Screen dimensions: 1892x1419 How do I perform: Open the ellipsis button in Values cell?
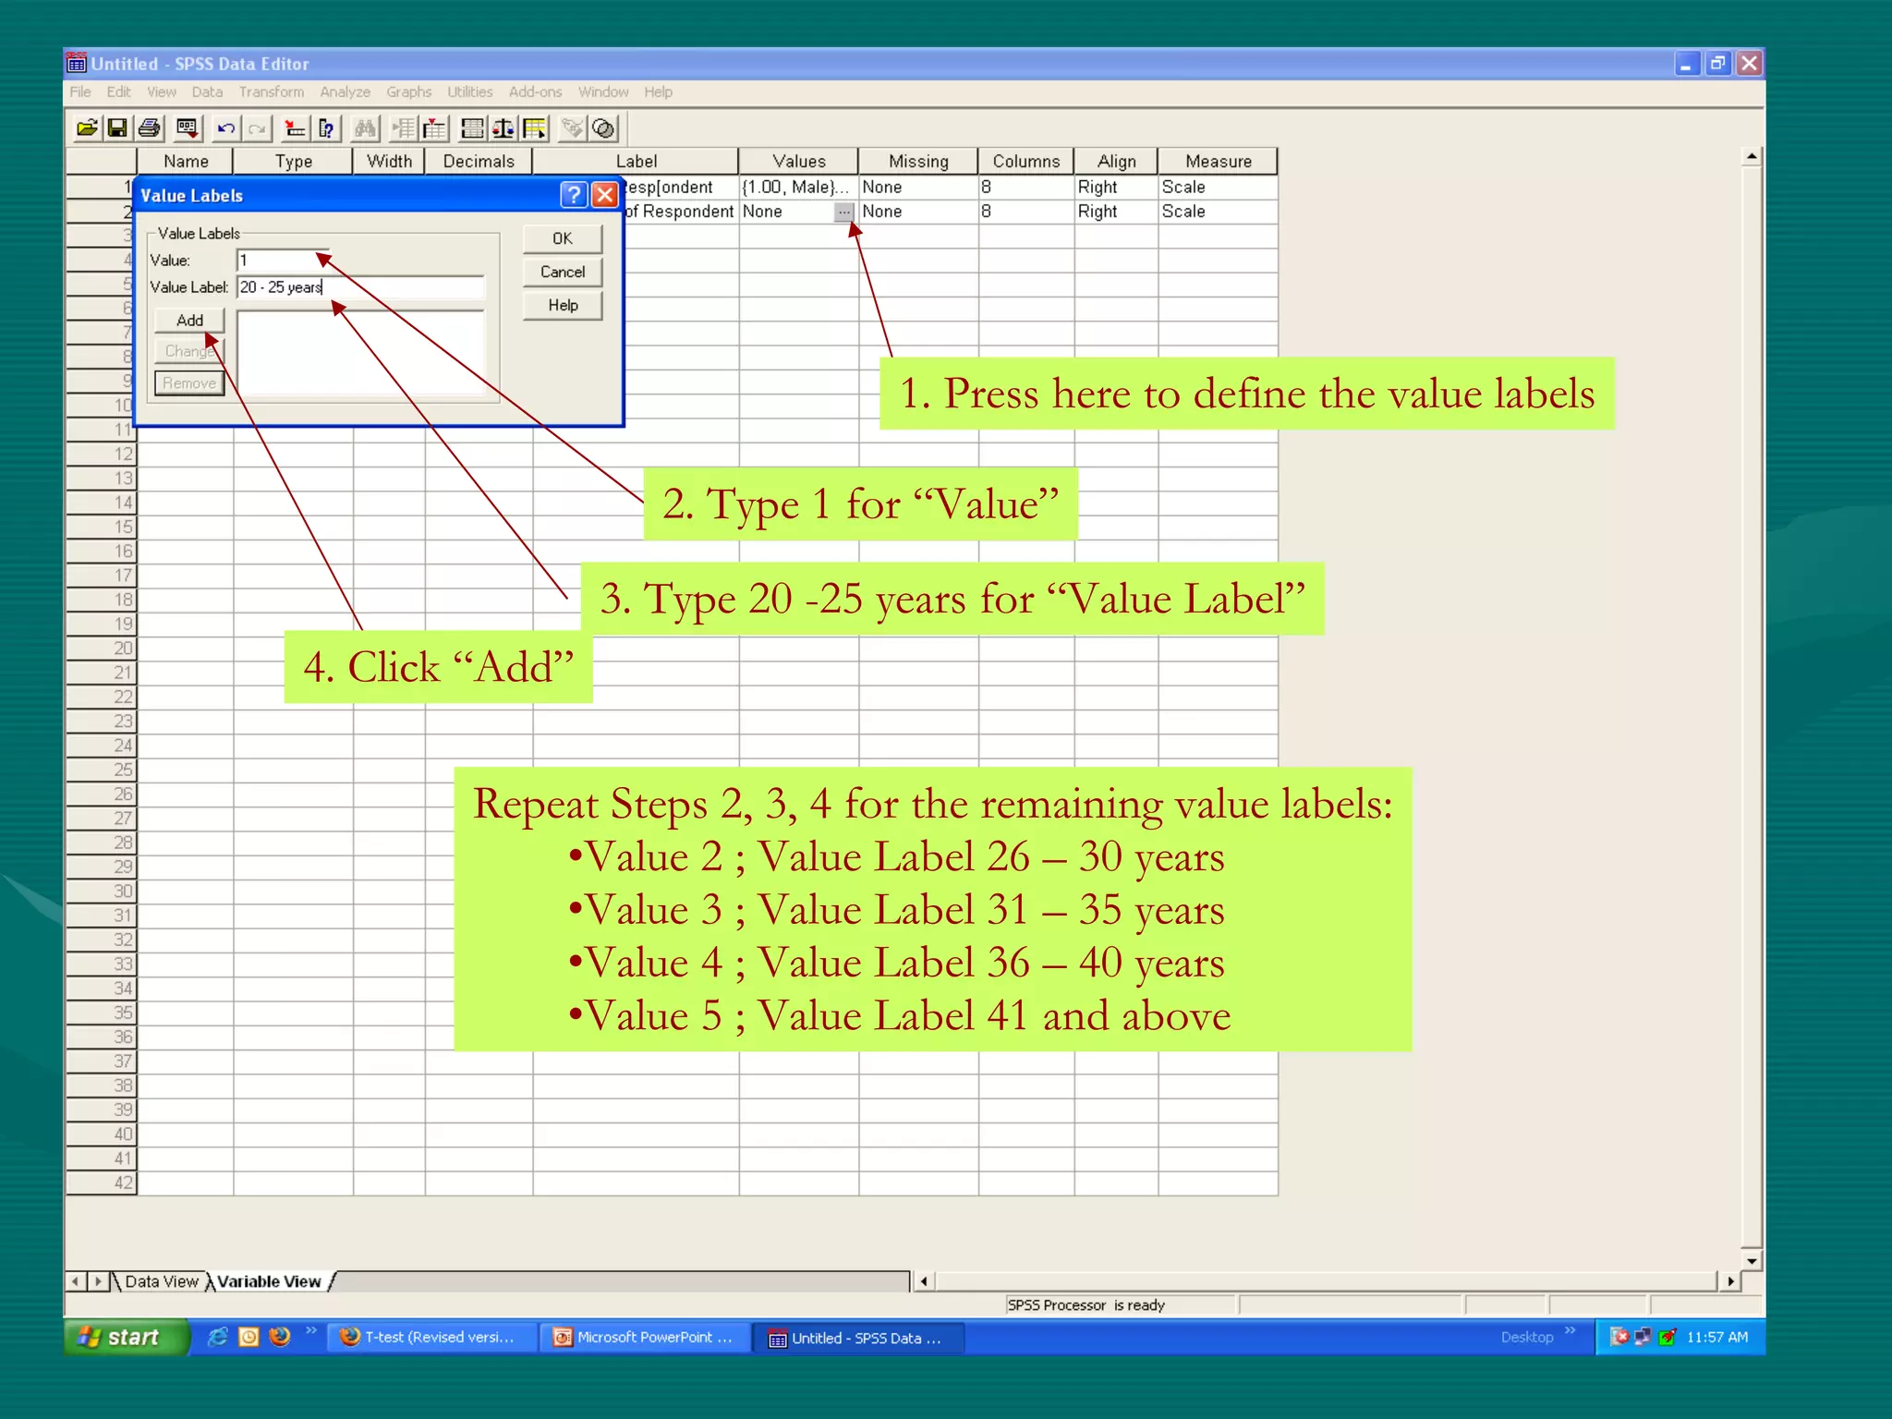(843, 212)
